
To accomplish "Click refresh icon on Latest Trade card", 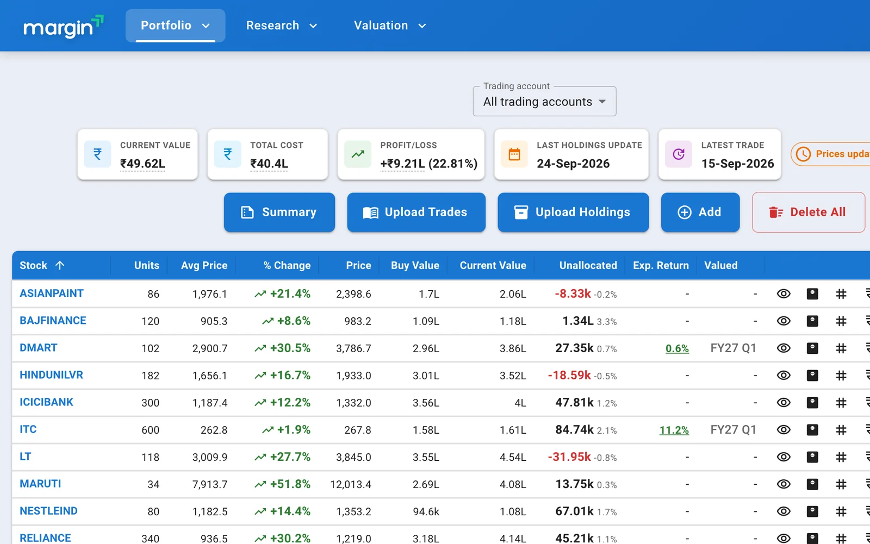I will click(x=679, y=154).
